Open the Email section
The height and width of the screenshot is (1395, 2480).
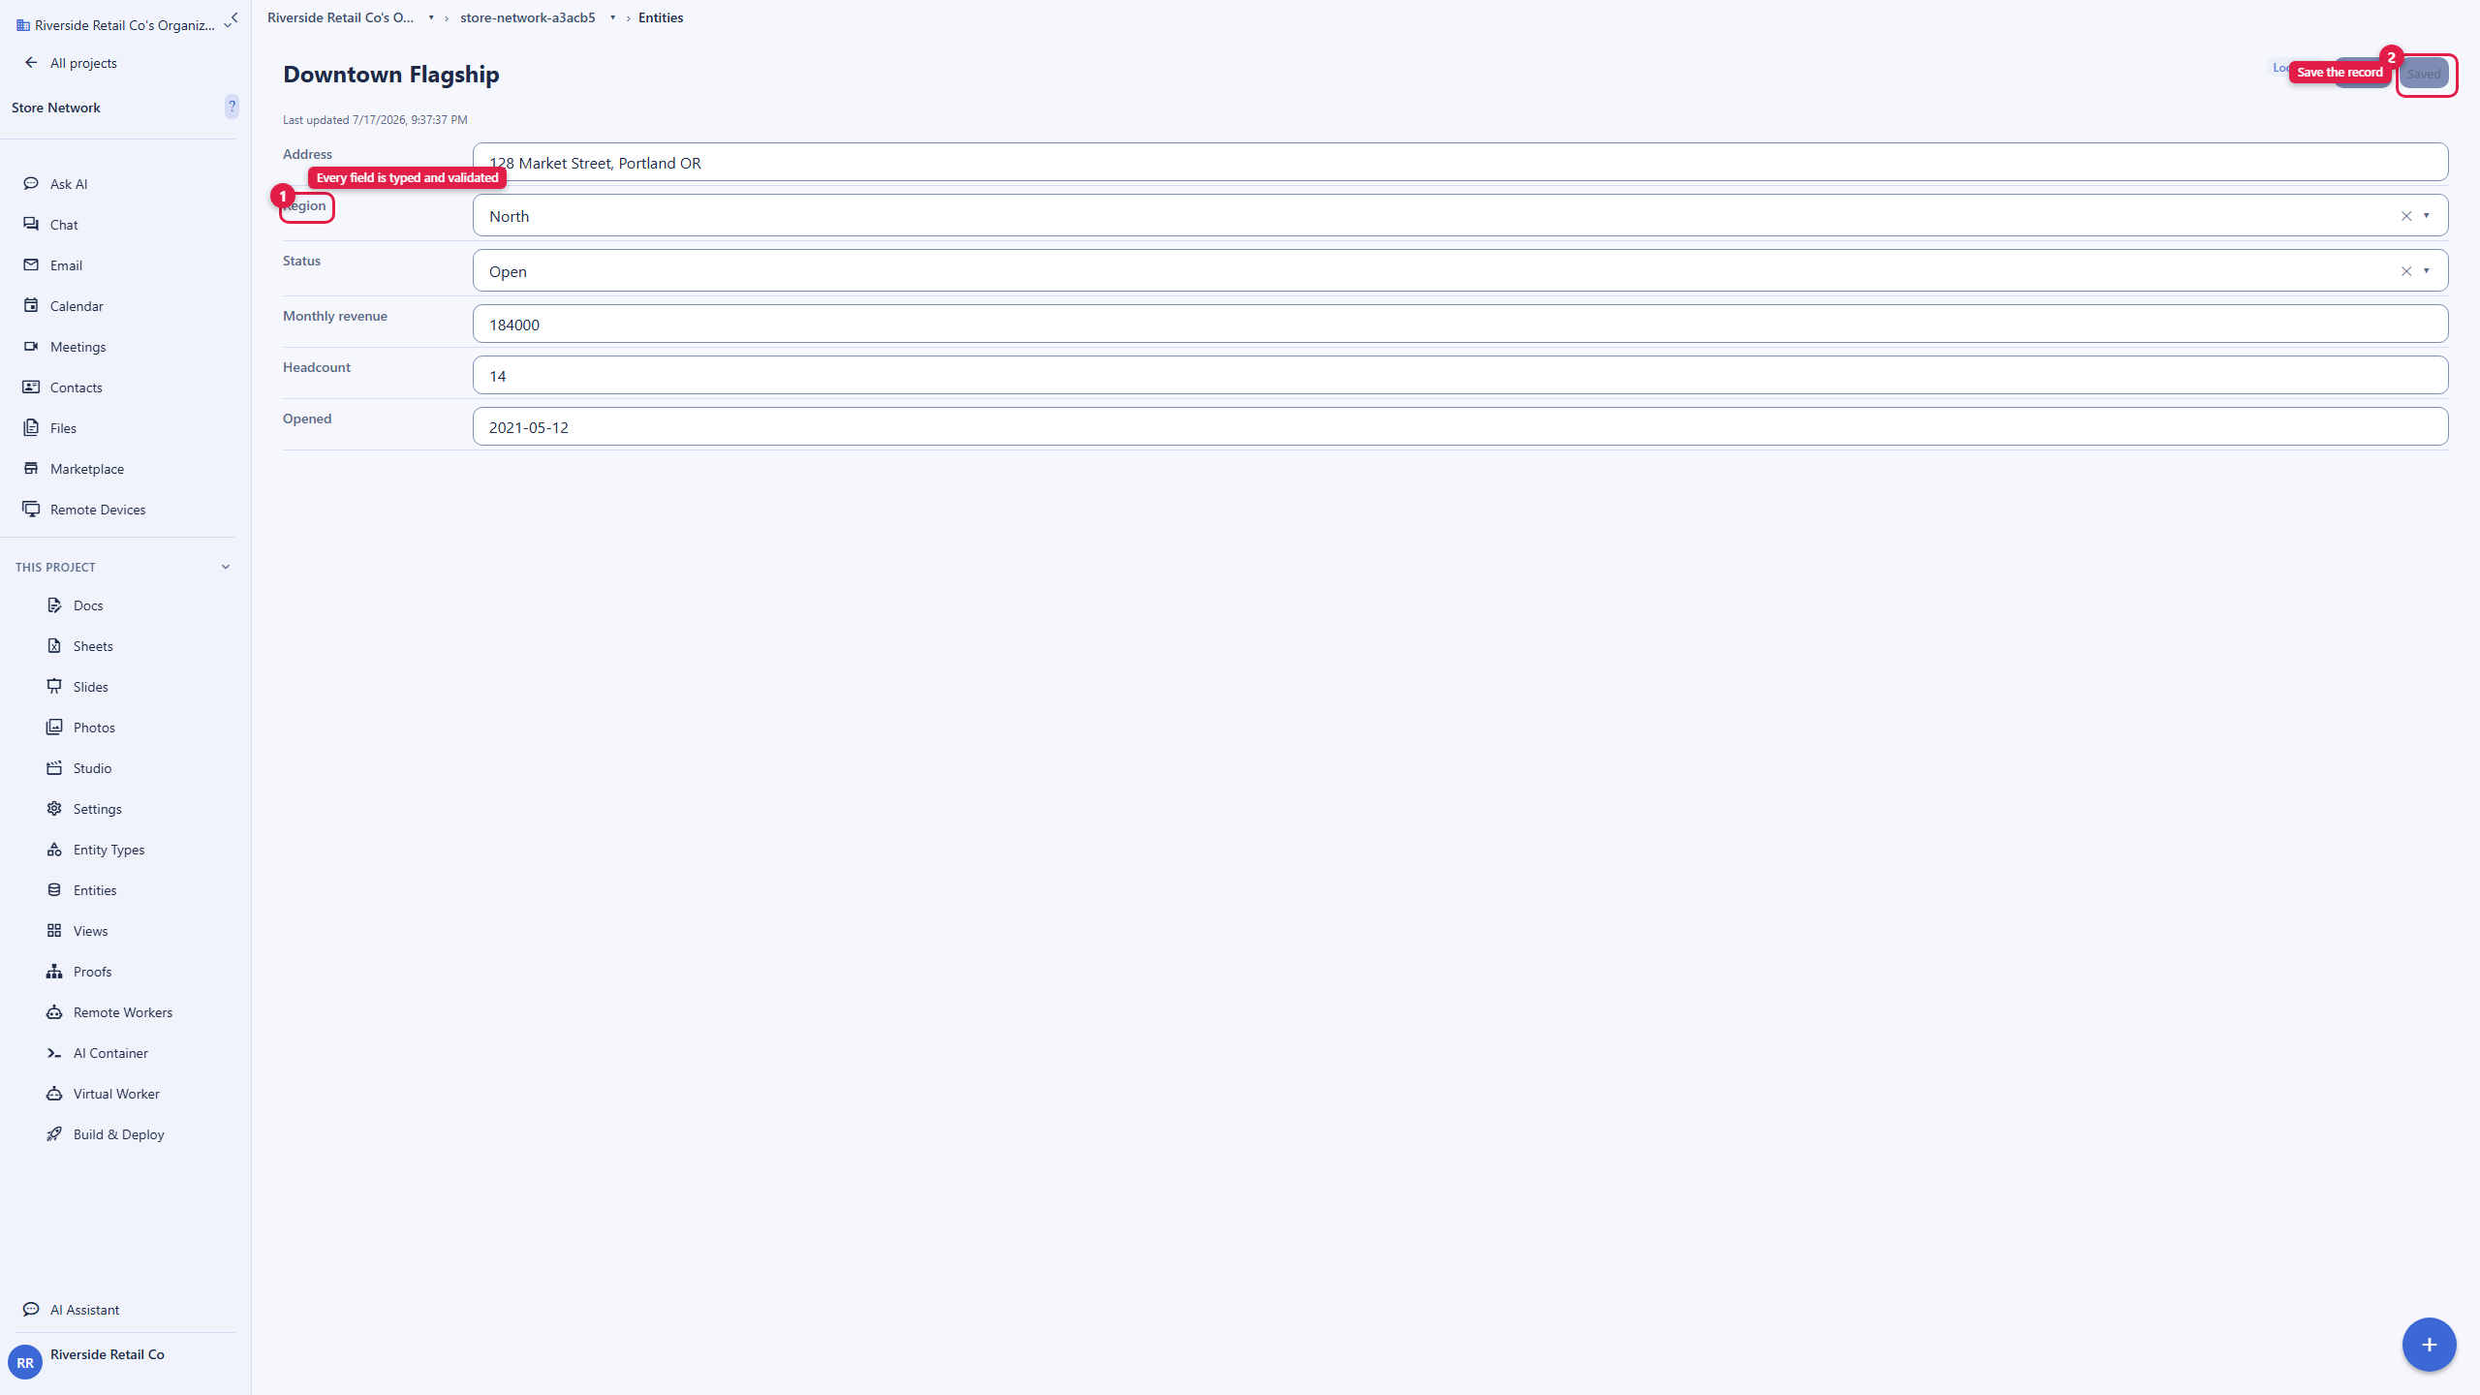point(66,265)
